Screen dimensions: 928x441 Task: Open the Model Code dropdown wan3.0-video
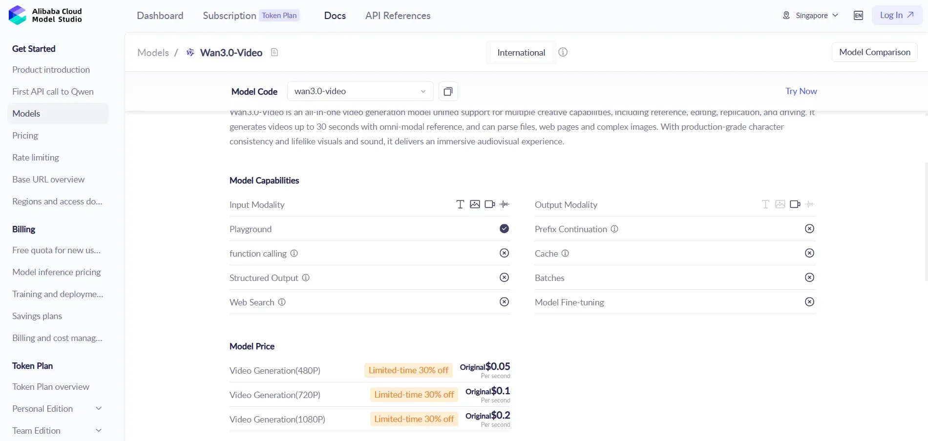click(x=360, y=91)
